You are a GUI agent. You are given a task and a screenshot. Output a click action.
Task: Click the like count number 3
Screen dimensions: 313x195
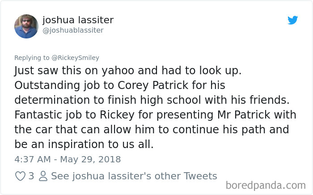(31, 176)
